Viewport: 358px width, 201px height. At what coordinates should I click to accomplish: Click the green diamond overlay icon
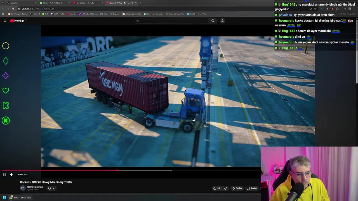tap(6, 61)
